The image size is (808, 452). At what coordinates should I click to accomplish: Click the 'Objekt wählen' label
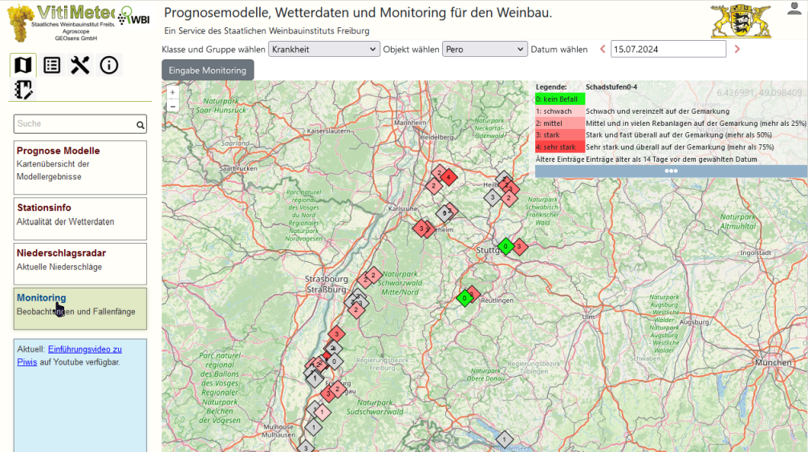point(411,50)
